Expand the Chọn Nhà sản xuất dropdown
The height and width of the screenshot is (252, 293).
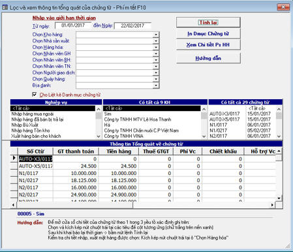[x=156, y=41]
